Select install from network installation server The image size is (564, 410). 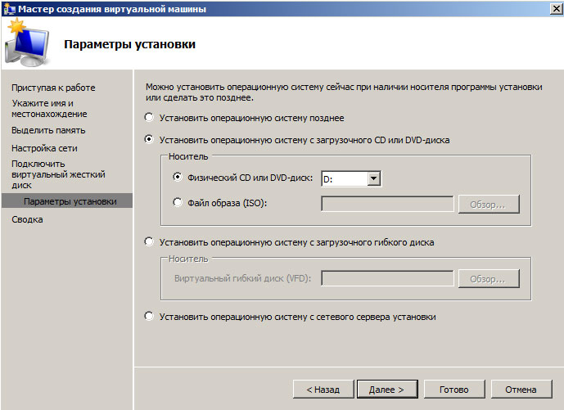click(x=149, y=317)
